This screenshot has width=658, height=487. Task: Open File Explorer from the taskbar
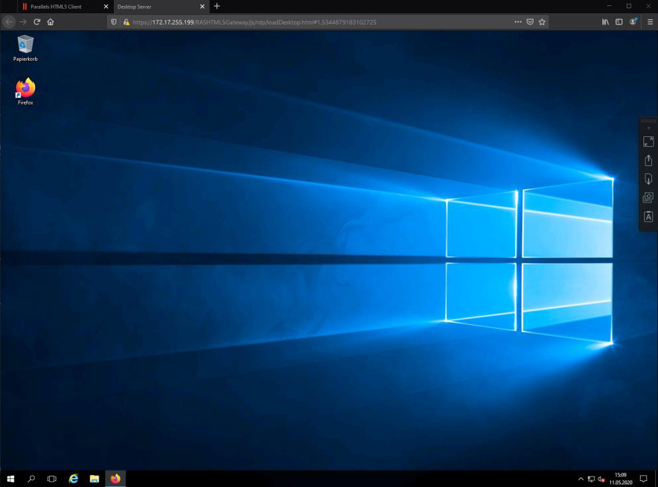point(95,478)
